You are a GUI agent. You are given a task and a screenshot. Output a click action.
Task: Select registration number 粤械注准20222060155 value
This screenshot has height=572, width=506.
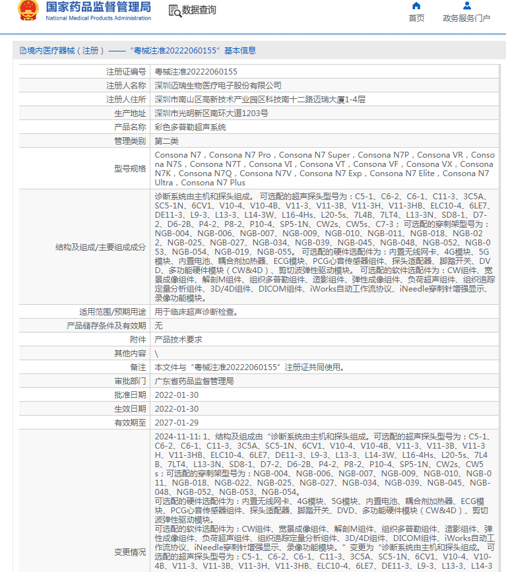click(x=196, y=72)
